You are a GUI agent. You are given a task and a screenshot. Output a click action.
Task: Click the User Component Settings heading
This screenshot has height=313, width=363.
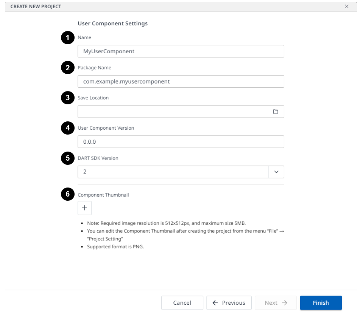pyautogui.click(x=113, y=23)
